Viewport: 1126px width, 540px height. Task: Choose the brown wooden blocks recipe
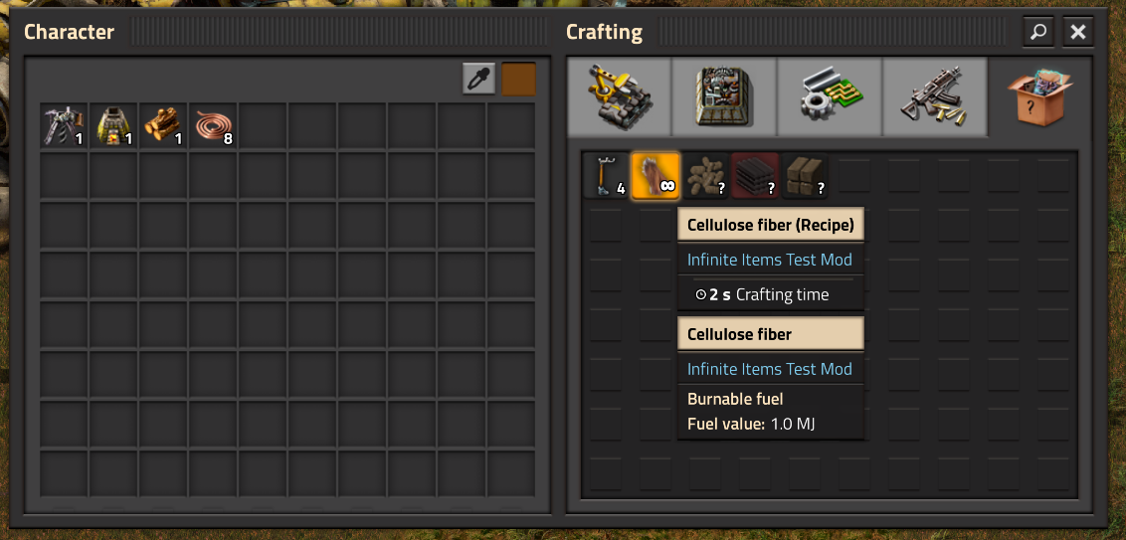(x=805, y=175)
